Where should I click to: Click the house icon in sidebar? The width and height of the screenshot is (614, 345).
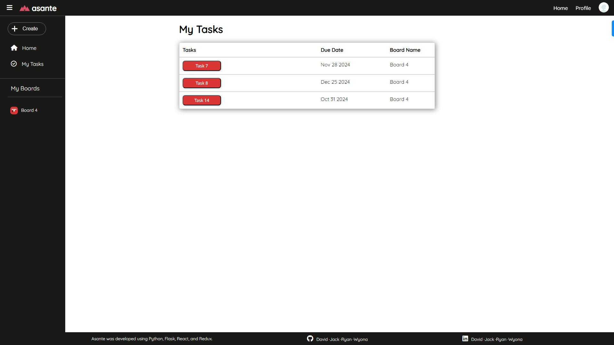tap(14, 48)
